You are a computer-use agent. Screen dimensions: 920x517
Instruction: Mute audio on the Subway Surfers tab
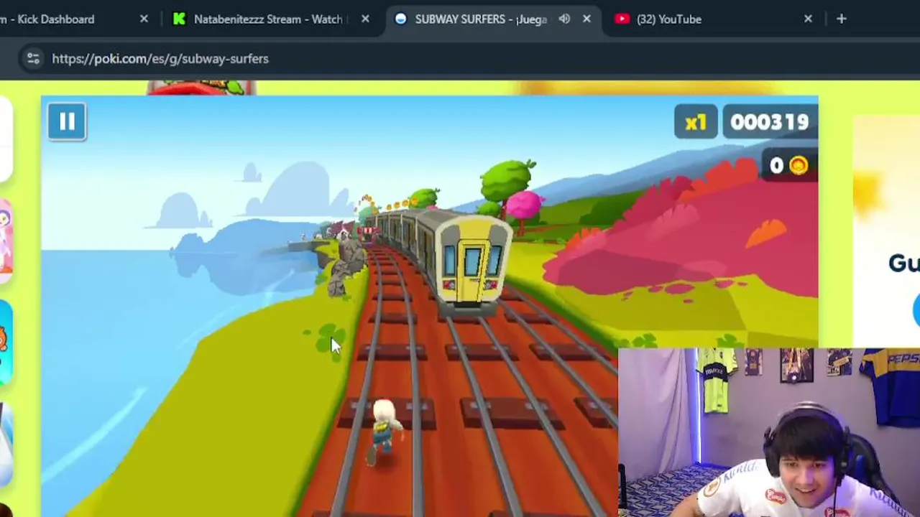(x=564, y=19)
